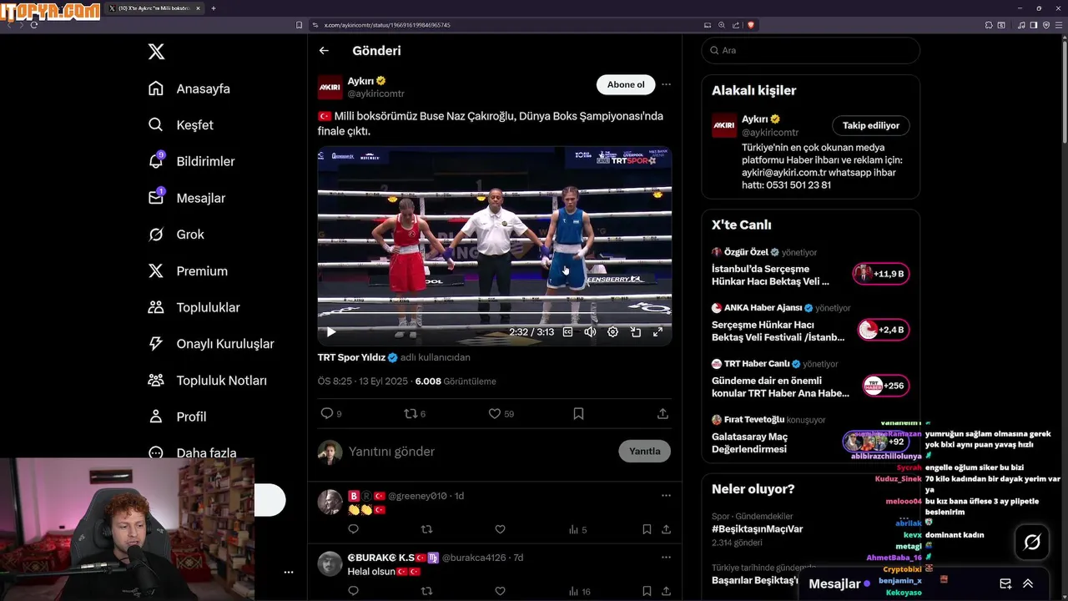Image resolution: width=1068 pixels, height=601 pixels.
Task: View analytics on @greeney010's reply
Action: tap(577, 529)
